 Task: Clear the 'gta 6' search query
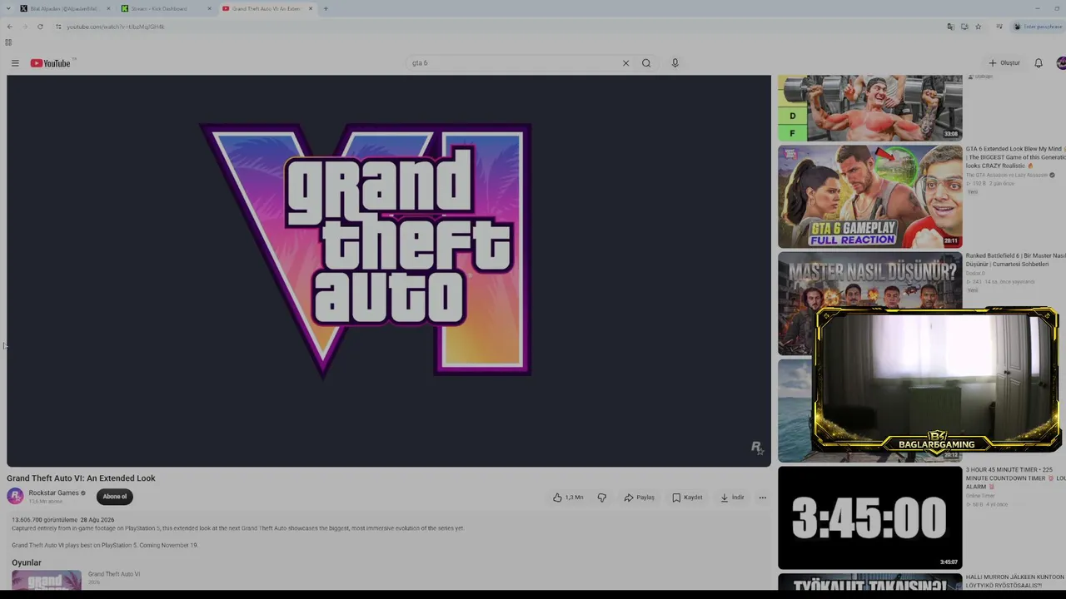coord(625,63)
